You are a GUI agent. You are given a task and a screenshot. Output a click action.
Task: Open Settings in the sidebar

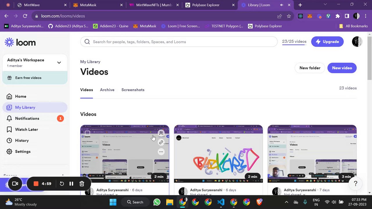point(35,152)
